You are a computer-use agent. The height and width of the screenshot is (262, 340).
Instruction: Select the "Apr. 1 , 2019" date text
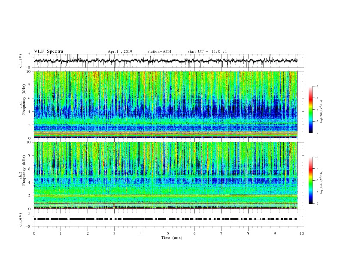pos(120,51)
